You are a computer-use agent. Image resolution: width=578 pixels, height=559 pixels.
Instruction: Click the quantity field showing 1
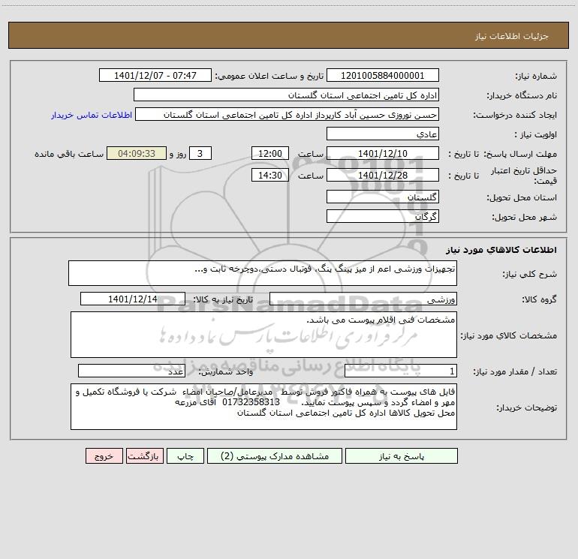[401, 371]
